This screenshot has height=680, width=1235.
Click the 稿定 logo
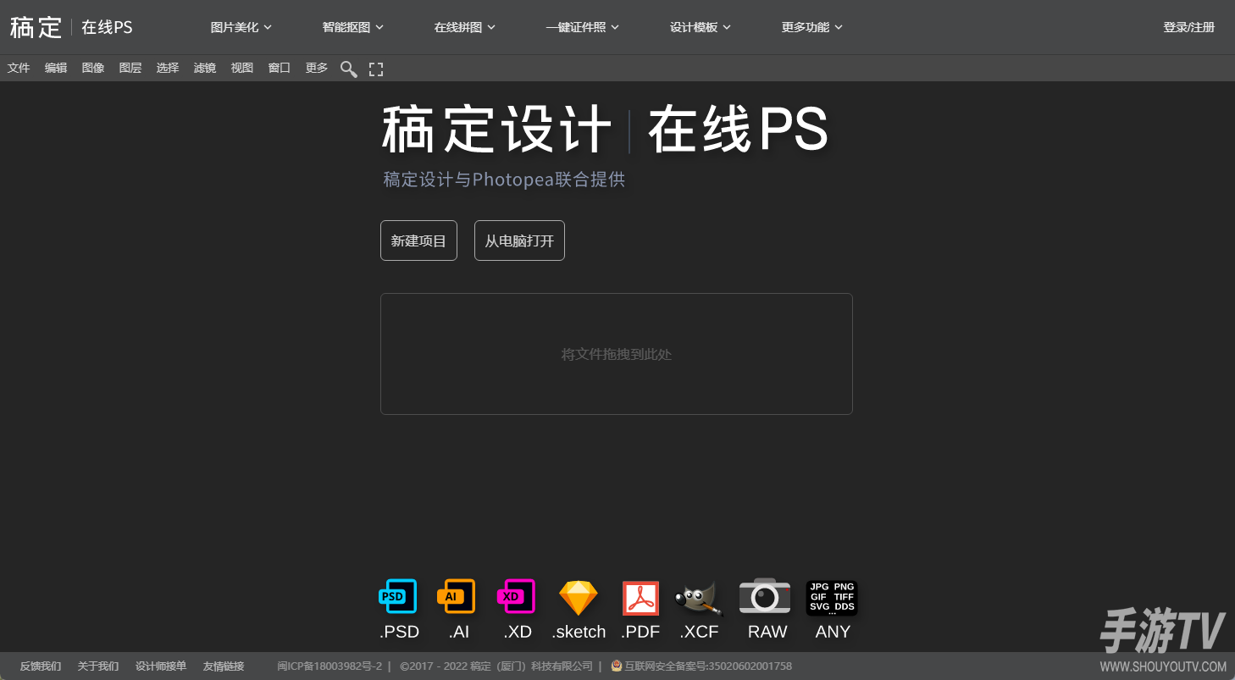click(x=36, y=27)
